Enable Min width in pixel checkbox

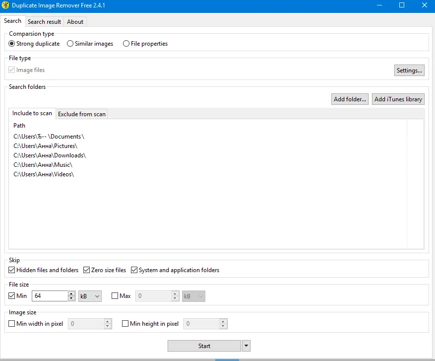pos(12,324)
